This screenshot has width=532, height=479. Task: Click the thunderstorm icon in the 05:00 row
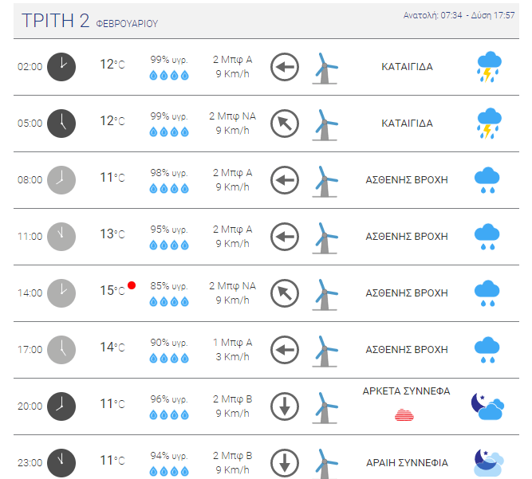[x=489, y=124]
